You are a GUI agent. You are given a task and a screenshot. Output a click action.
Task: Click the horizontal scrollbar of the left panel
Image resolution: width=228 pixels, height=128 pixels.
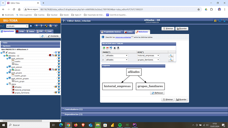pos(22,121)
